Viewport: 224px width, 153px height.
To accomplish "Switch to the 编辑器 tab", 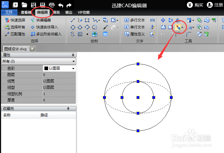I will [42, 12].
